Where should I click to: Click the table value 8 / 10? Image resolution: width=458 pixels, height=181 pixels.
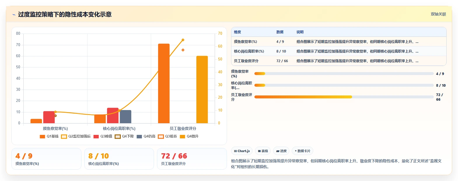[x=281, y=51]
